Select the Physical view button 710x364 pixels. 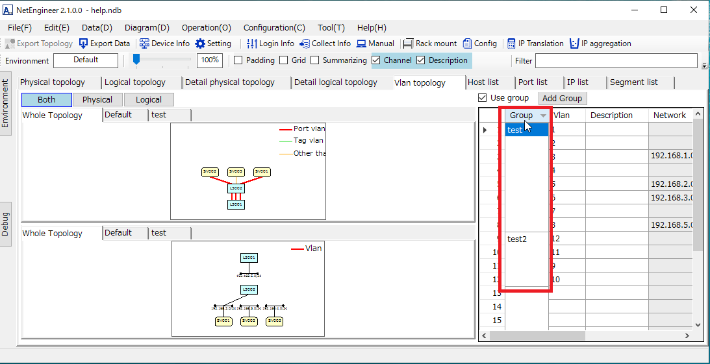point(97,100)
